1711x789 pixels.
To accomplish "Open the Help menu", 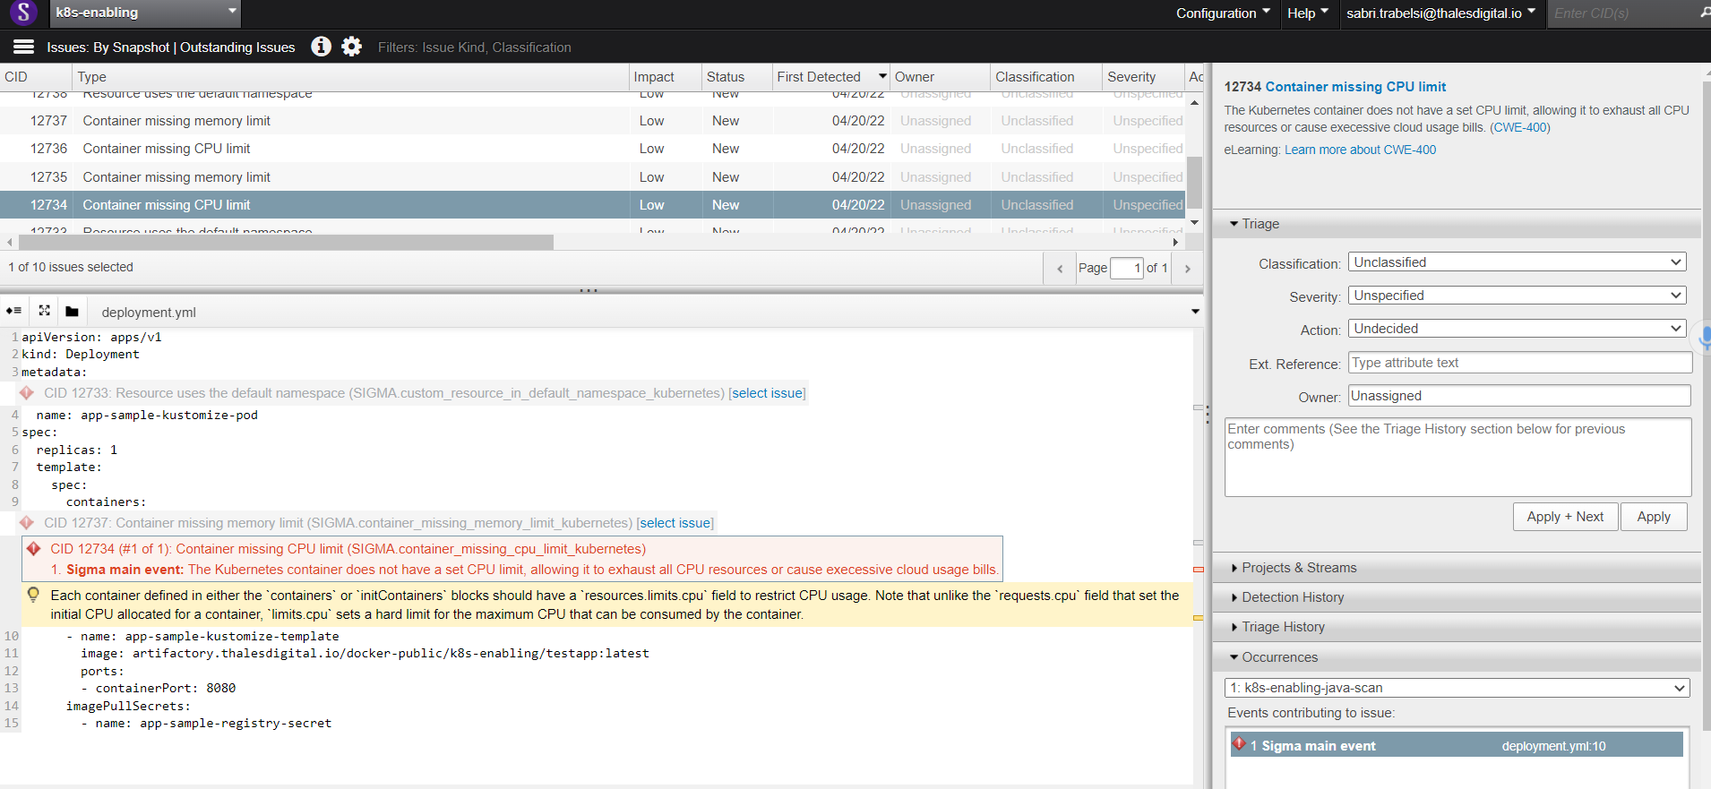I will 1308,13.
